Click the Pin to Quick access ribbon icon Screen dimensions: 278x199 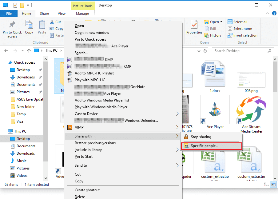pyautogui.click(x=12, y=26)
